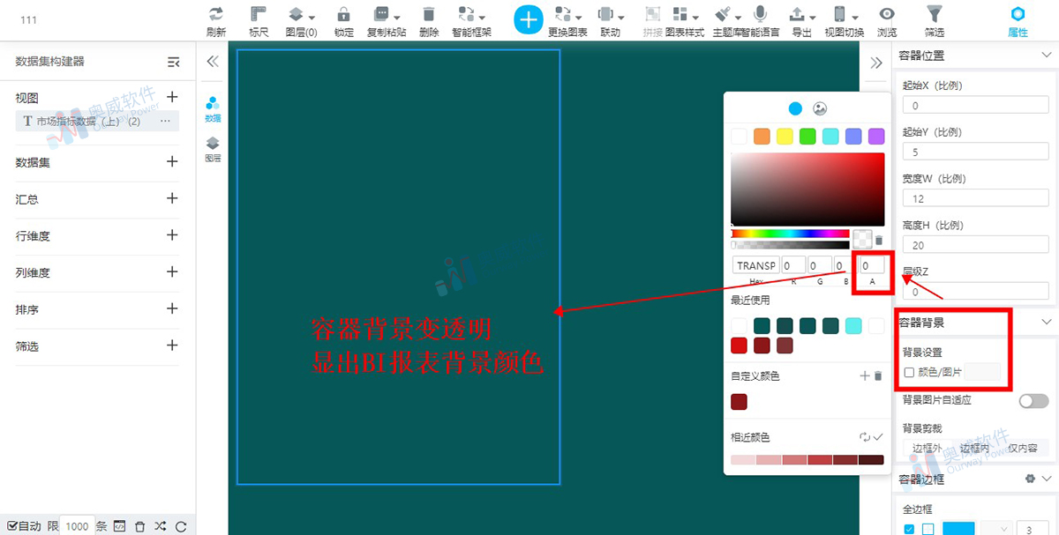Select 仅内容 background clip option

(x=1024, y=449)
